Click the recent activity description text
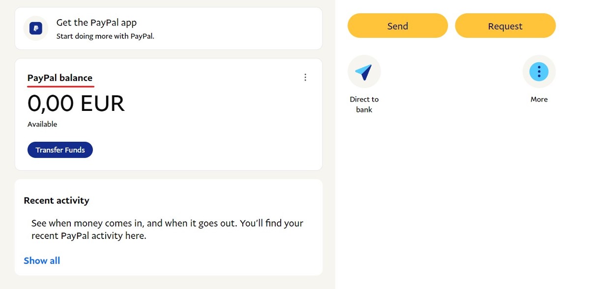This screenshot has width=590, height=289. coord(167,229)
